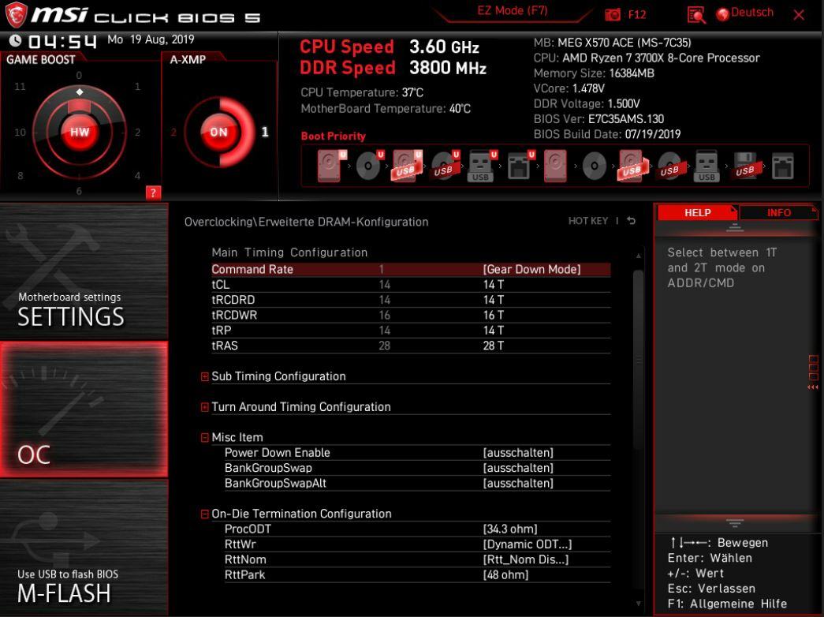This screenshot has width=824, height=617.
Task: Change BankGroupSwap setting value
Action: pos(518,468)
